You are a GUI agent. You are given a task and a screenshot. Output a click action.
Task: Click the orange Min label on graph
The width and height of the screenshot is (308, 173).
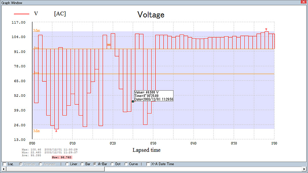36,131
